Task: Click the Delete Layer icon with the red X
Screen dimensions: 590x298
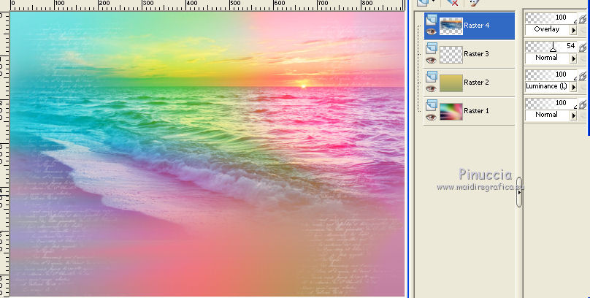Action: tap(452, 3)
